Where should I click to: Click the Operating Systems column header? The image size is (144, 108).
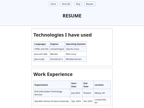point(76,44)
